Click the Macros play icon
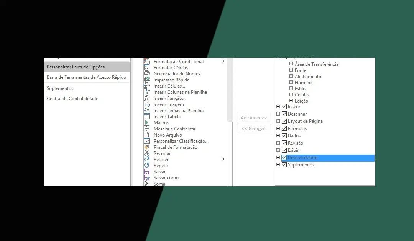Image resolution: width=414 pixels, height=241 pixels. pyautogui.click(x=146, y=123)
